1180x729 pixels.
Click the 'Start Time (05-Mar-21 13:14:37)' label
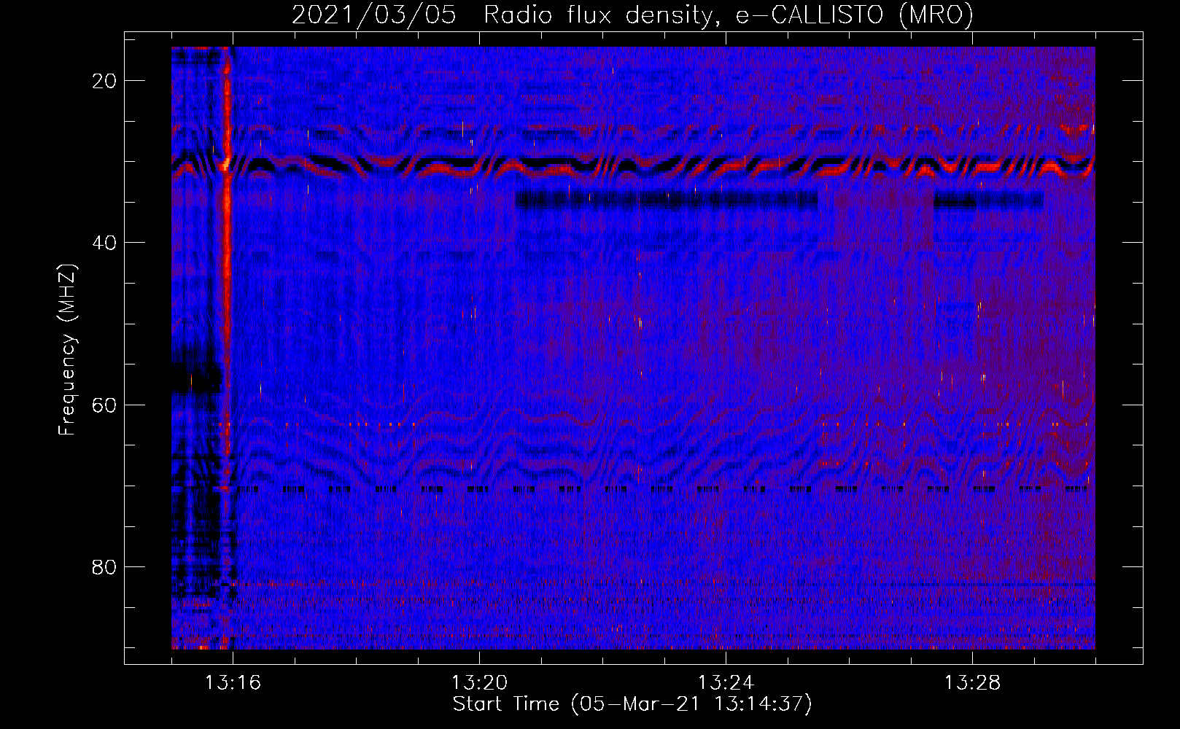pyautogui.click(x=632, y=704)
